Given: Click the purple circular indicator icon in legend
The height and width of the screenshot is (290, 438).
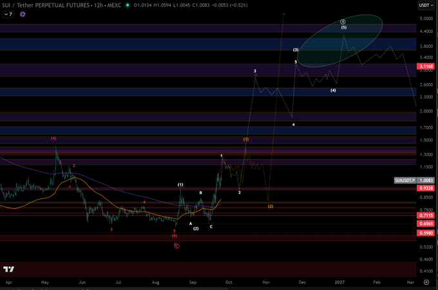Looking at the screenshot, I should (x=23, y=14).
